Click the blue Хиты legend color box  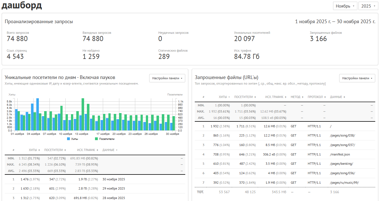(69, 139)
